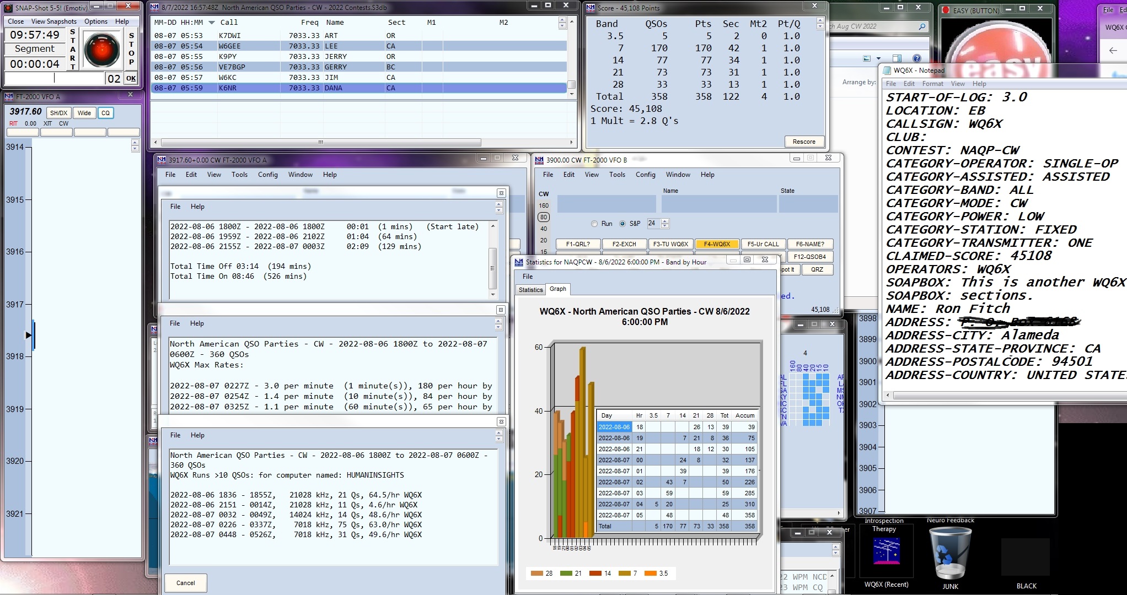Click the bandmap zoom up arrow
Screen dimensions: 1127x595
[135, 143]
